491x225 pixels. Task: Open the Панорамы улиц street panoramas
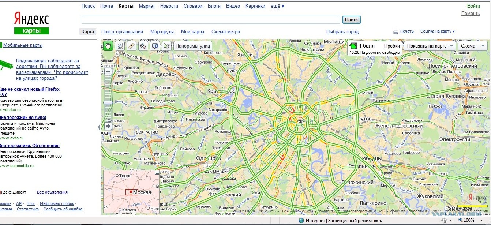coord(193,46)
